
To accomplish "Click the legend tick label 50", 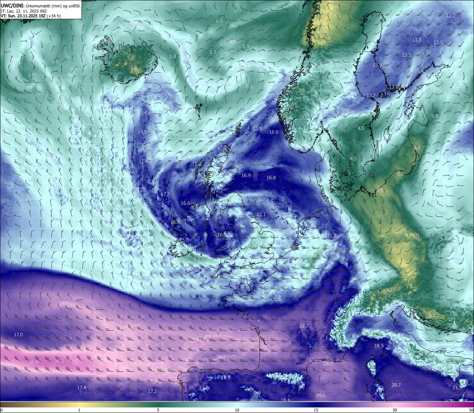I will (x=471, y=410).
